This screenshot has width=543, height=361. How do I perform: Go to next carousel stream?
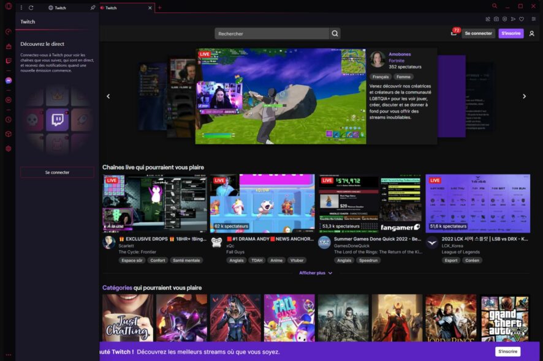(524, 96)
